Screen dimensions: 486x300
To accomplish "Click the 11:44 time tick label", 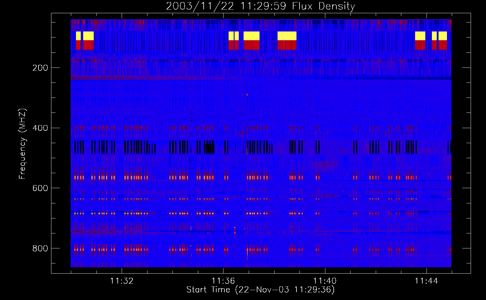I will pyautogui.click(x=426, y=281).
